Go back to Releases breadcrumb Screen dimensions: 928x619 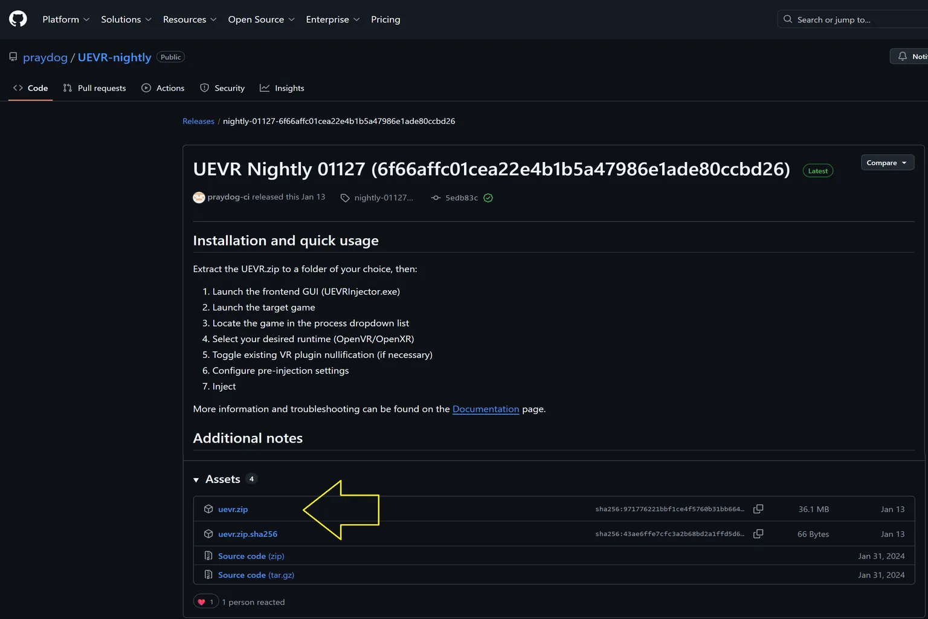[x=198, y=121]
